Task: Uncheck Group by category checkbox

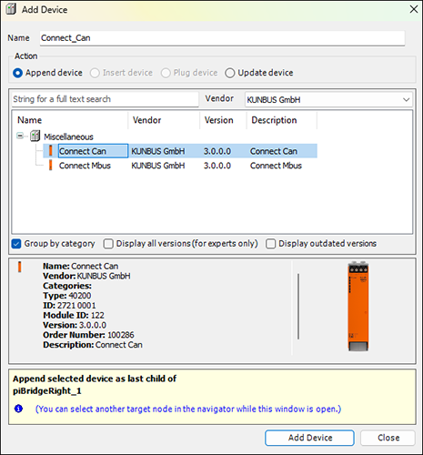Action: [x=16, y=244]
